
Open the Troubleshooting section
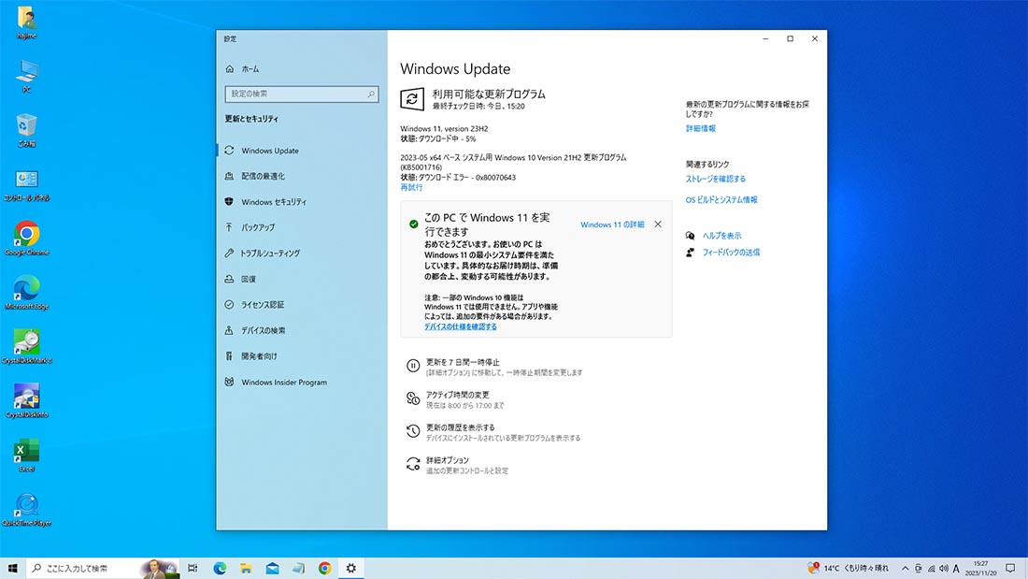tap(270, 253)
